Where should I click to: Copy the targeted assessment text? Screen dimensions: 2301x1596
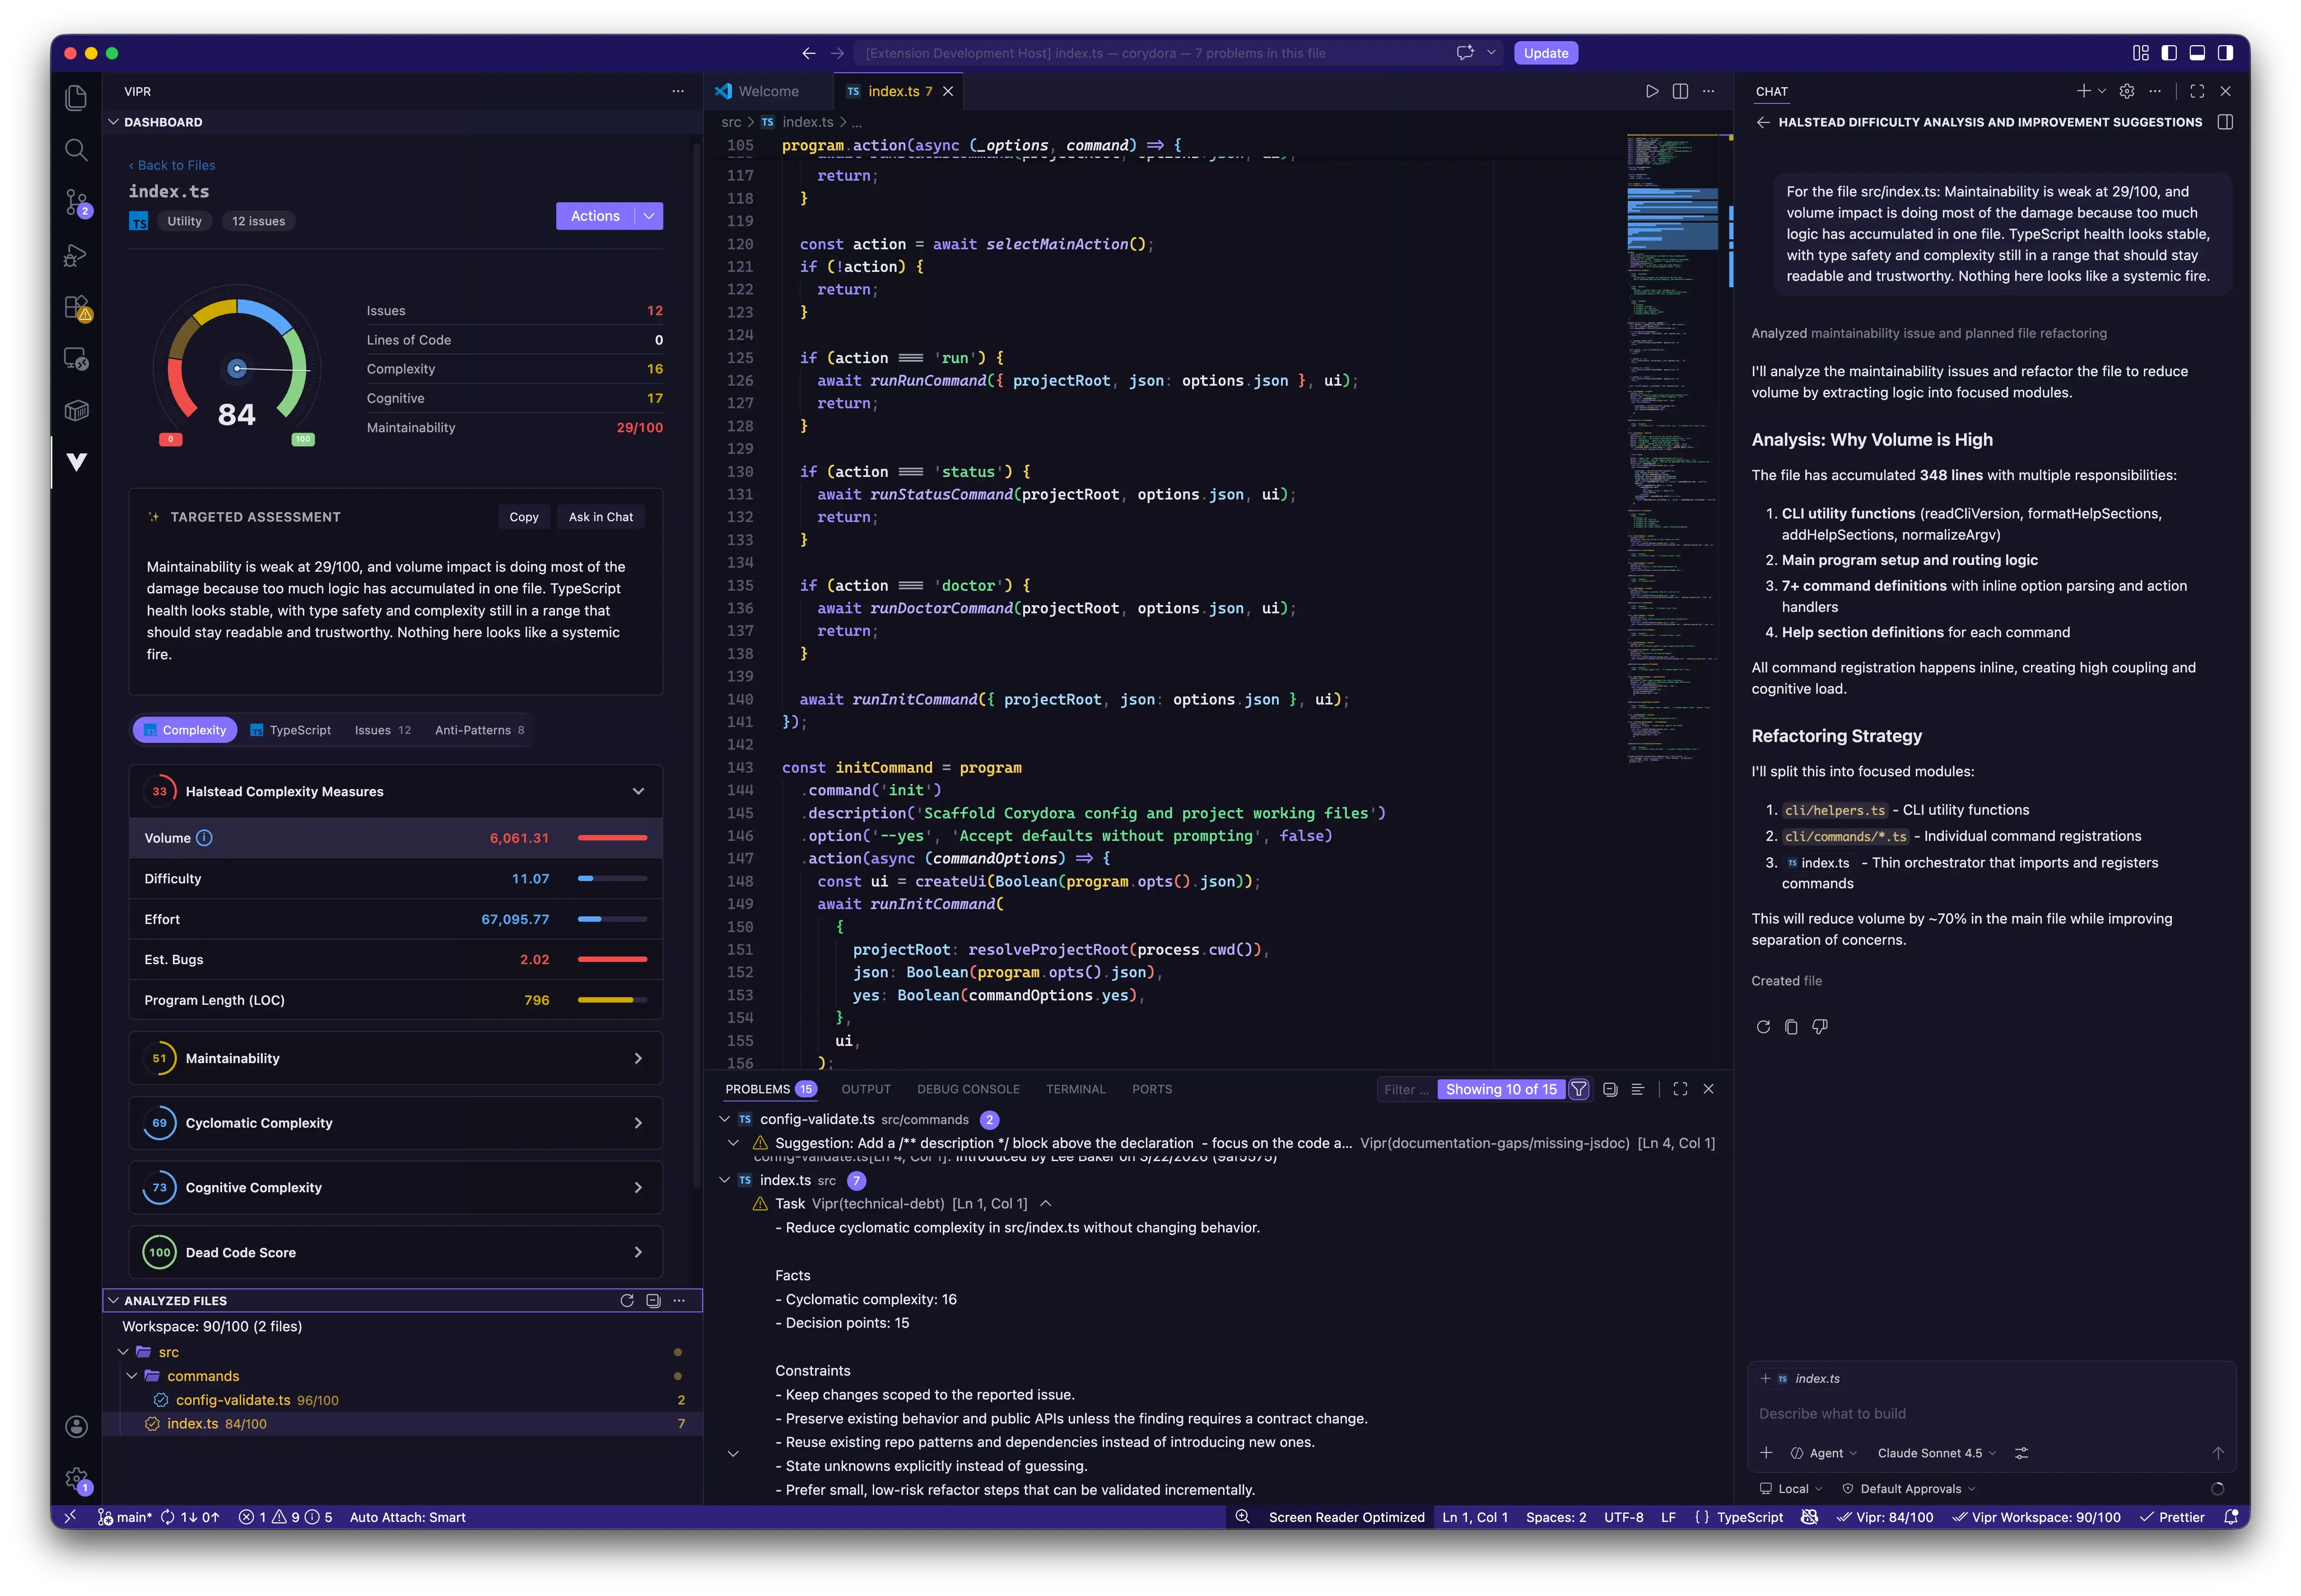click(524, 517)
